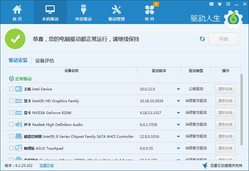This screenshot has width=249, height=171.
Task: Show version options for 12.8.0.1016
Action: click(178, 137)
